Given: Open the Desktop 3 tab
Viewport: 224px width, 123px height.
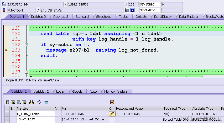Looking at the screenshot, I should tap(61, 17).
